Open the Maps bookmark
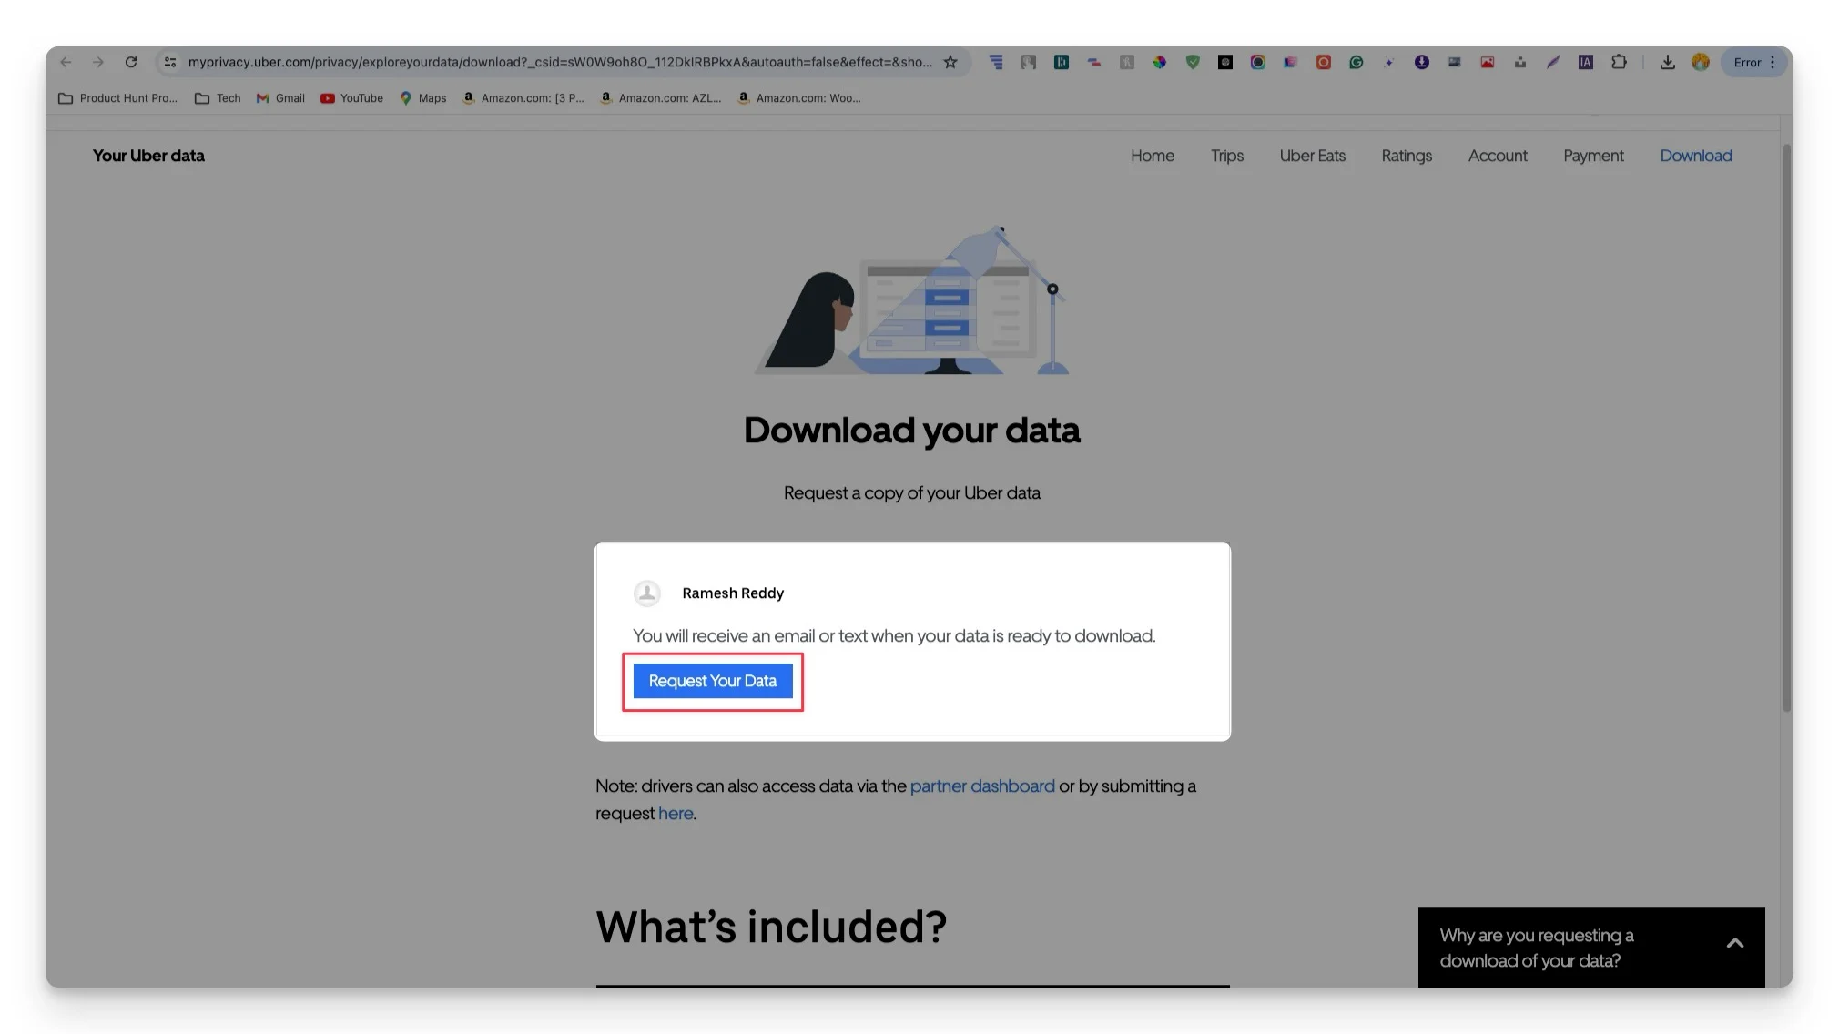 pos(423,98)
